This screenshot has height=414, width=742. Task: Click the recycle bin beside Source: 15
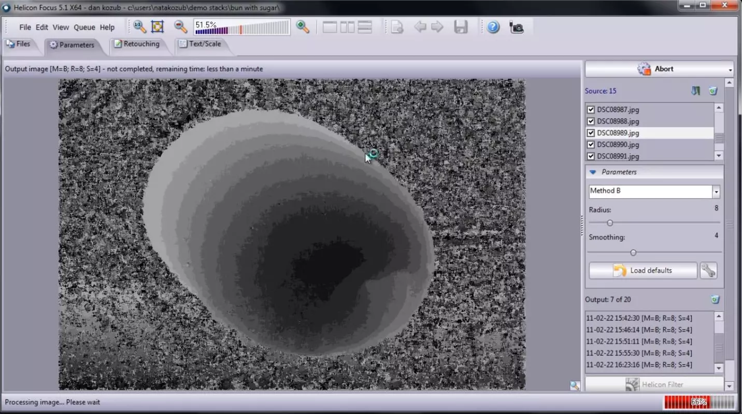714,91
